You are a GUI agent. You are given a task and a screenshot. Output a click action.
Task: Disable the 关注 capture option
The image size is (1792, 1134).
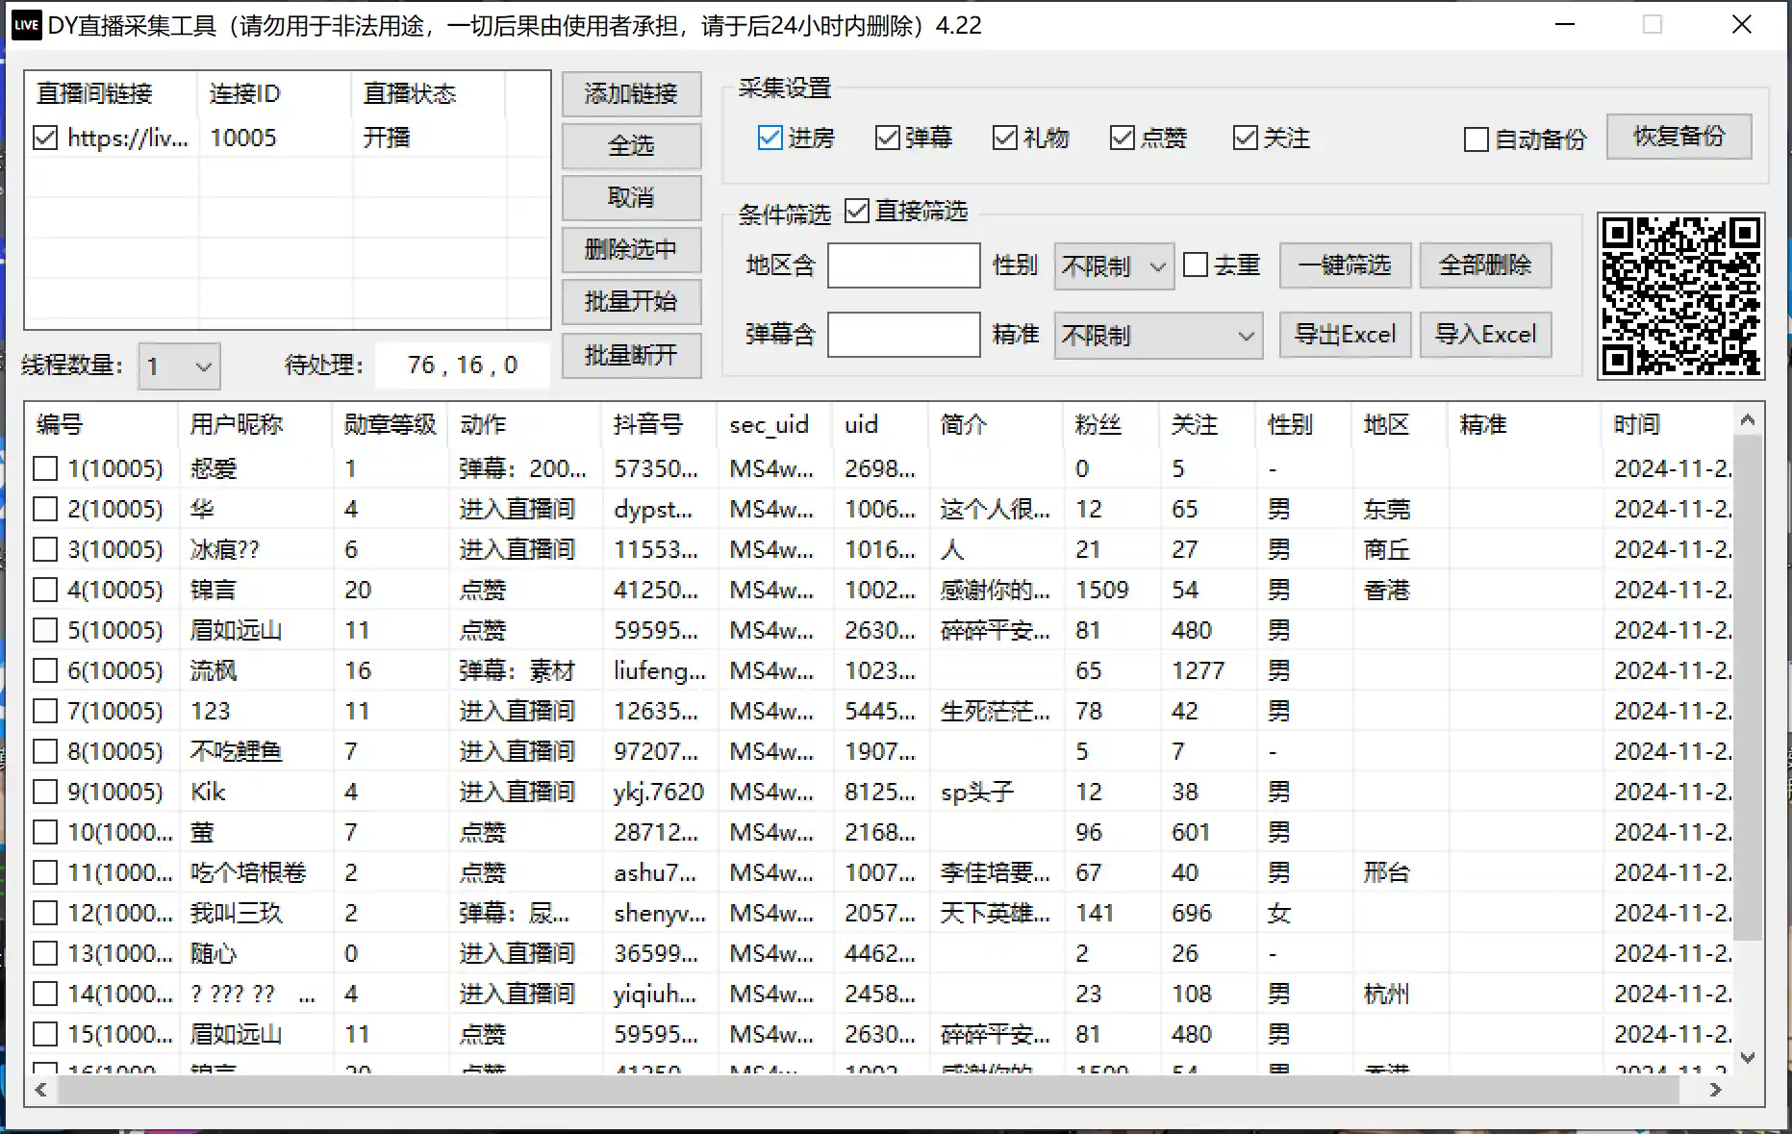(x=1245, y=138)
